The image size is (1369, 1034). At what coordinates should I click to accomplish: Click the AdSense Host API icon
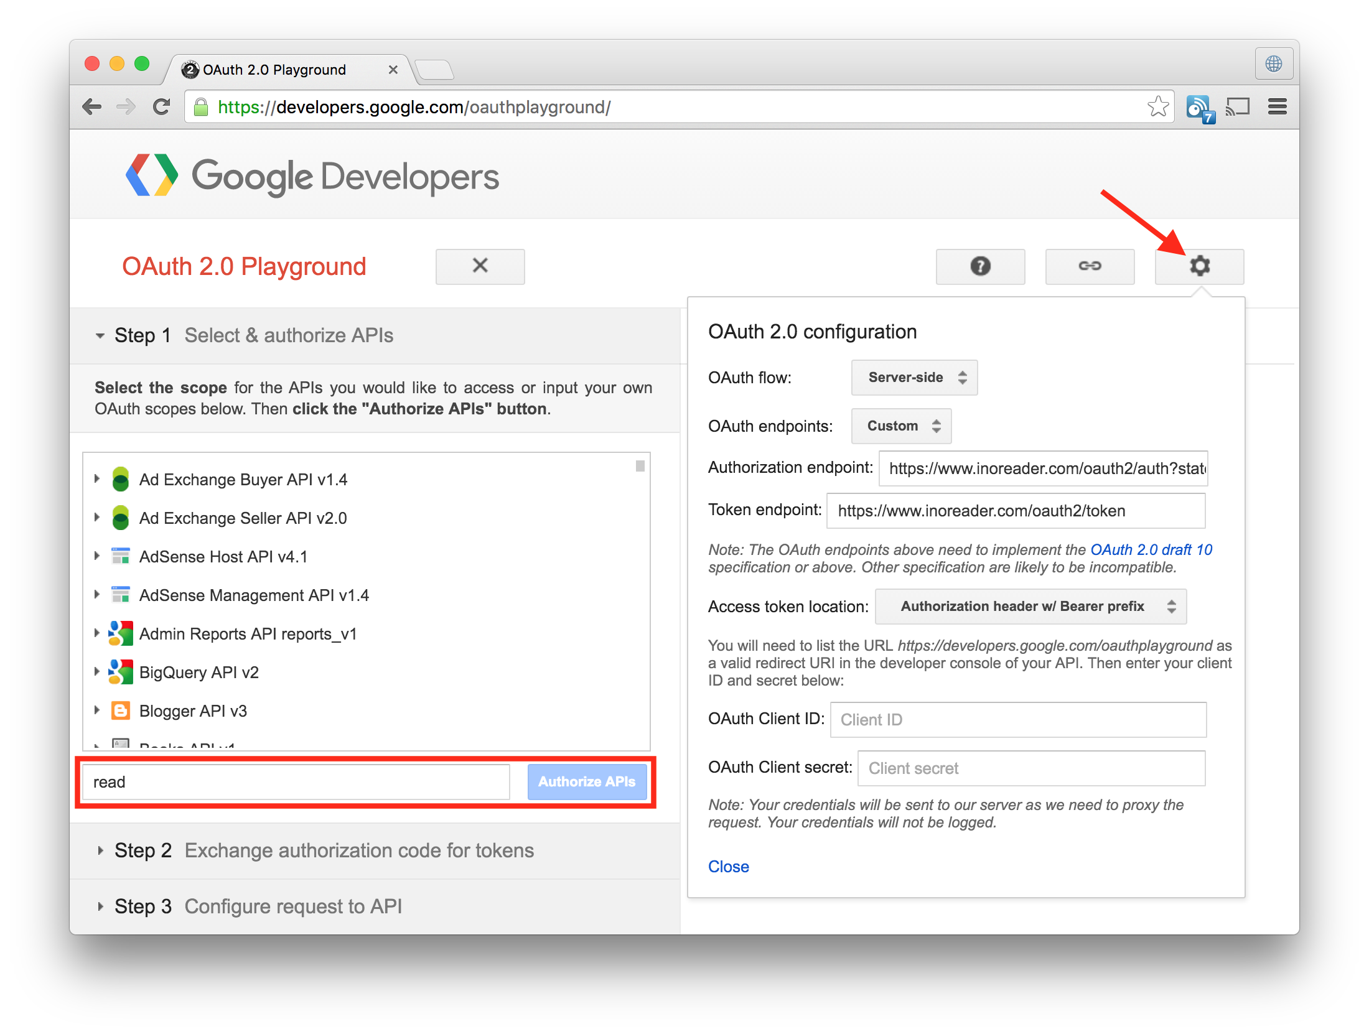[121, 556]
